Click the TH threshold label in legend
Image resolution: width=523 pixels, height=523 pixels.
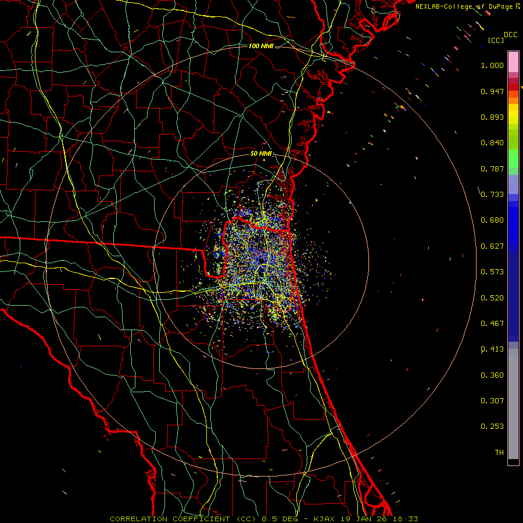[x=499, y=453]
